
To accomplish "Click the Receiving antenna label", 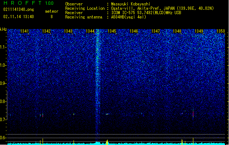I will 84,17.
